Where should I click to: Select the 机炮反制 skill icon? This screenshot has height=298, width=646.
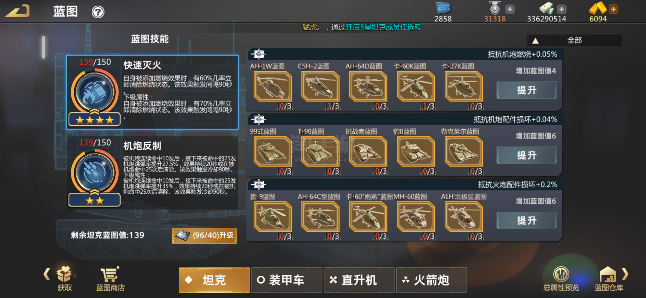95,173
